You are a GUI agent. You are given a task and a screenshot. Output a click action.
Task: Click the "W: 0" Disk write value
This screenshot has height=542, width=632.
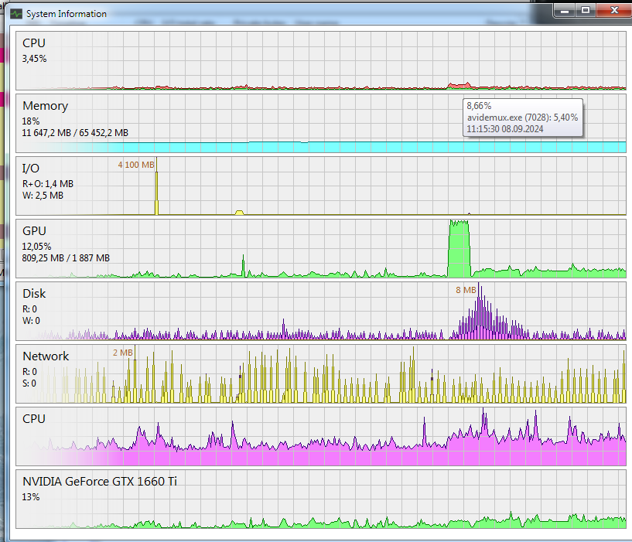[31, 321]
